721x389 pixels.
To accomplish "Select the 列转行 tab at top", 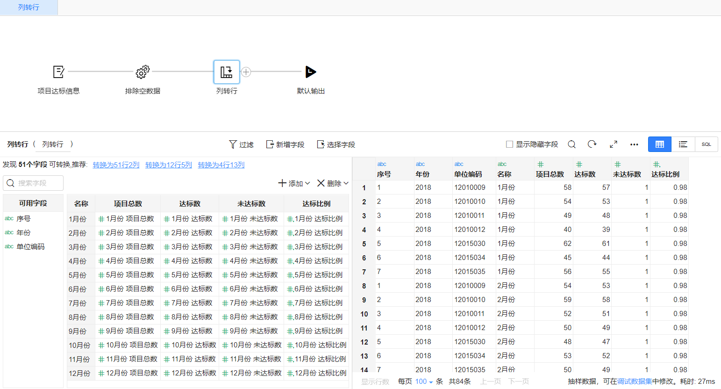I will pos(29,7).
